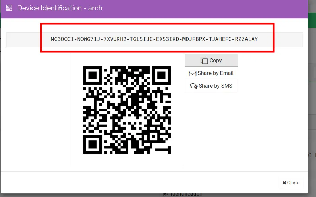Choose Share by Email option
The width and height of the screenshot is (316, 197).
pyautogui.click(x=211, y=73)
